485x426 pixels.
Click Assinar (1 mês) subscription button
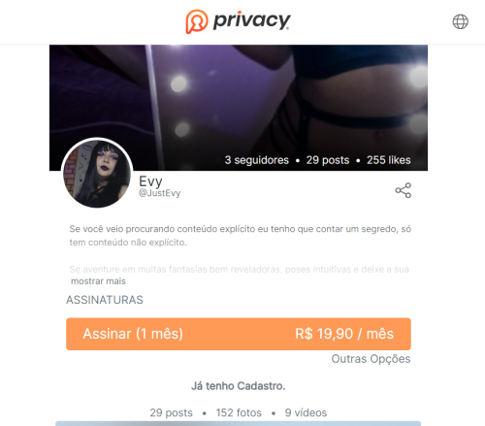pos(239,334)
